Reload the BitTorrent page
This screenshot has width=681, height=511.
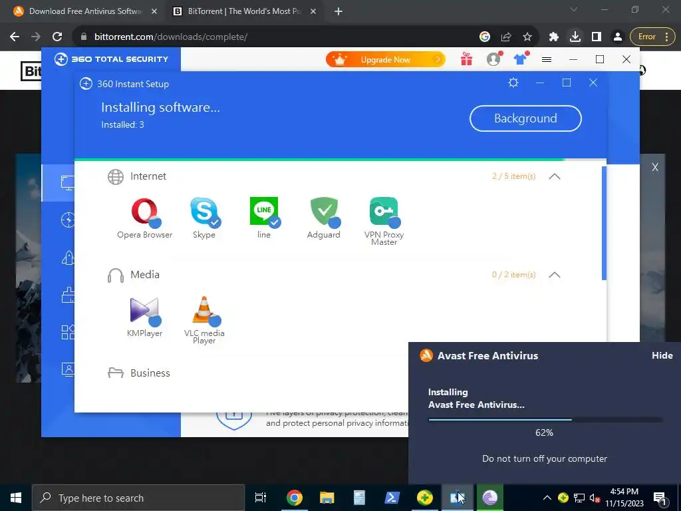pos(57,37)
